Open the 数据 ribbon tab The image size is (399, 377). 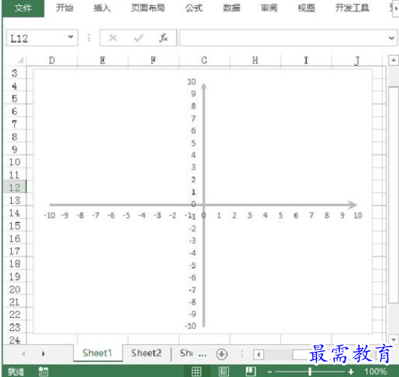[231, 8]
